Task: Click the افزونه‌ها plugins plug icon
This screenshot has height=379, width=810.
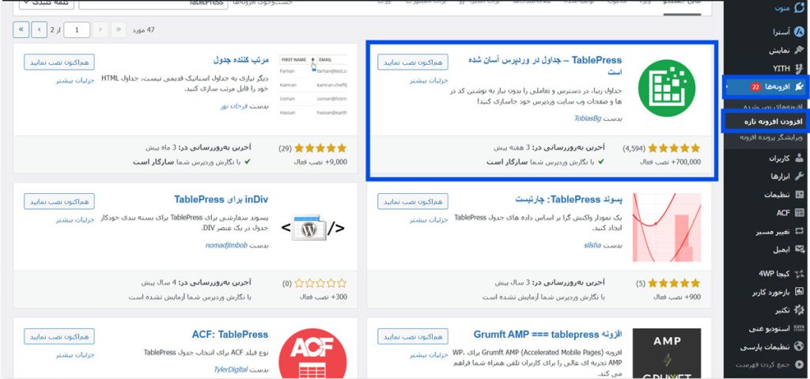Action: (x=799, y=87)
